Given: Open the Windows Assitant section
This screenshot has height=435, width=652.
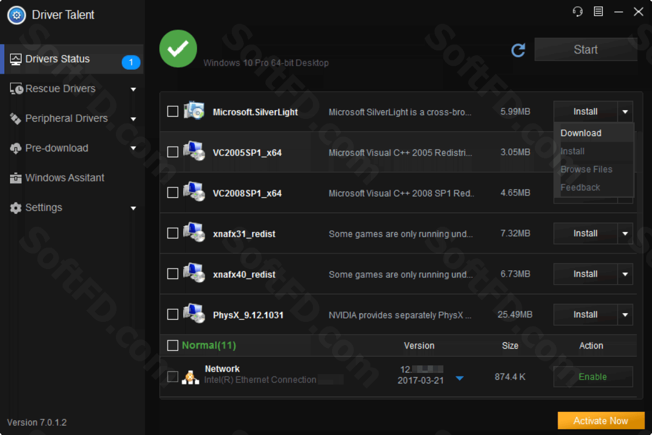Looking at the screenshot, I should click(x=72, y=178).
